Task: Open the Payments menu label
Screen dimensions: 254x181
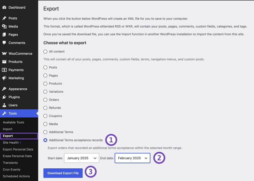Action: point(16,70)
